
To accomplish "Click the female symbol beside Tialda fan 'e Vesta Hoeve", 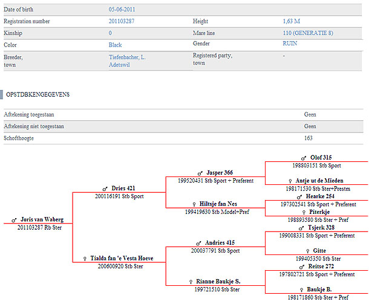I will tap(85, 258).
